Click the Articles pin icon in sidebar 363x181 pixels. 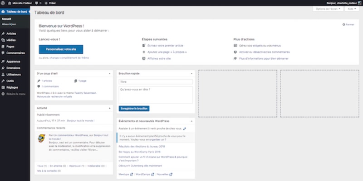[4, 34]
